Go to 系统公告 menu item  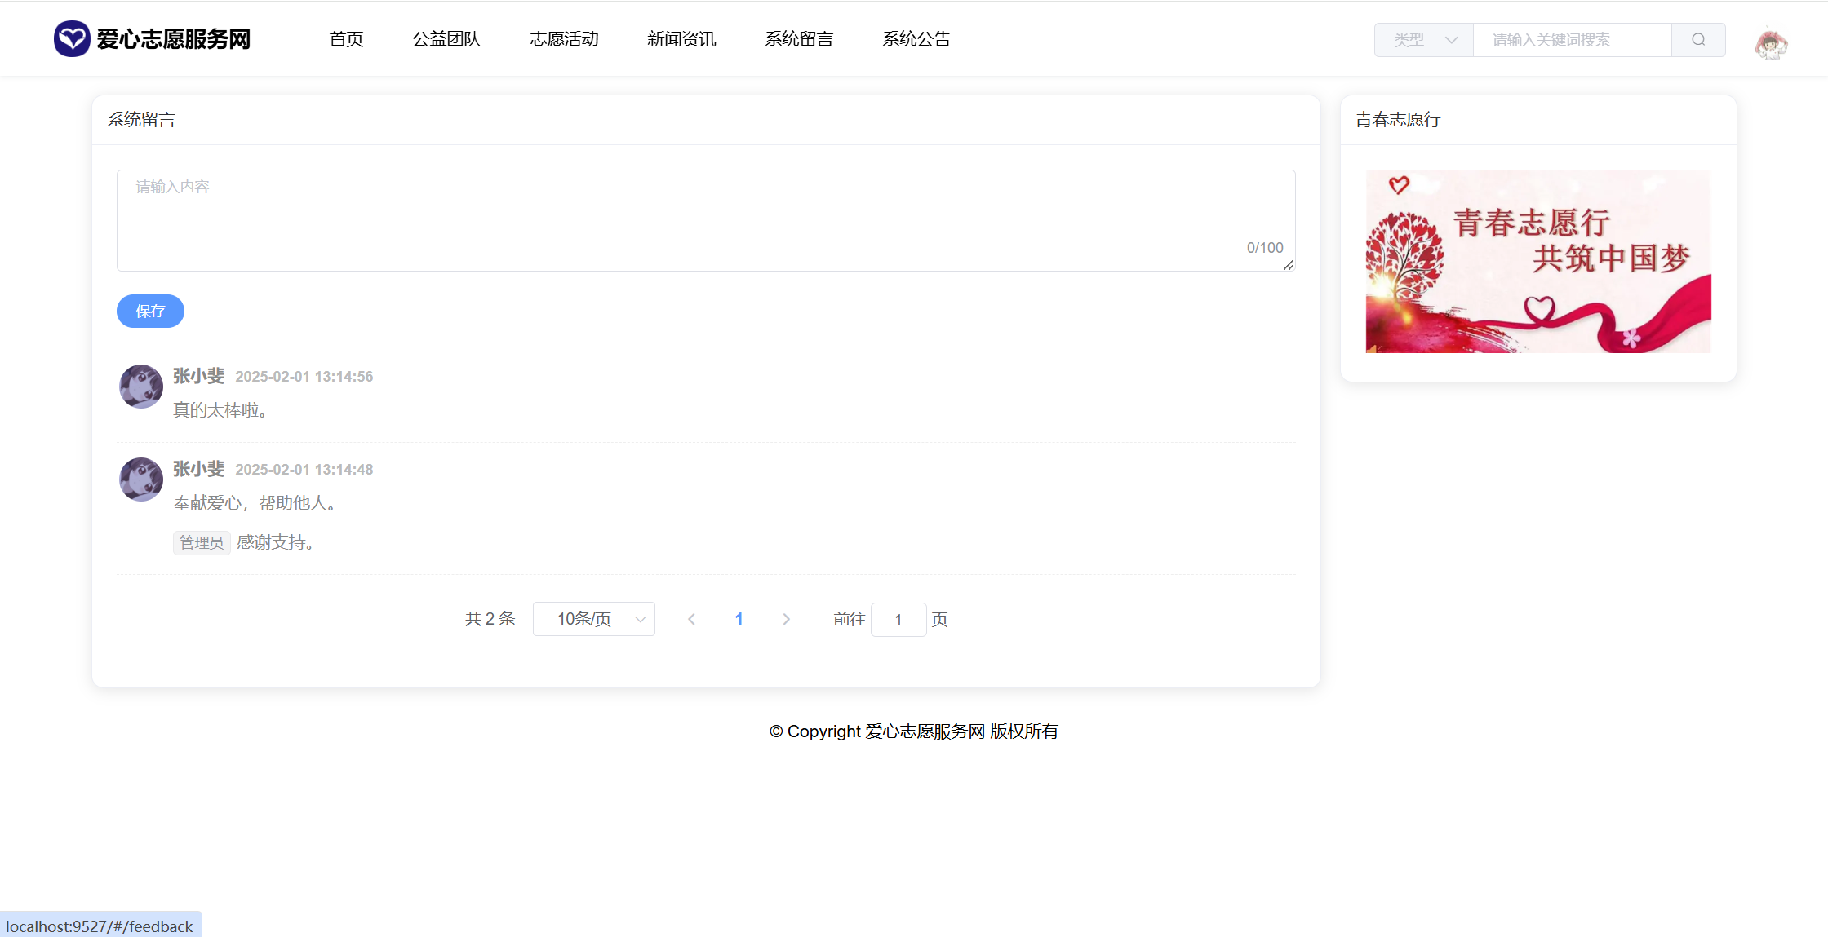pos(916,39)
